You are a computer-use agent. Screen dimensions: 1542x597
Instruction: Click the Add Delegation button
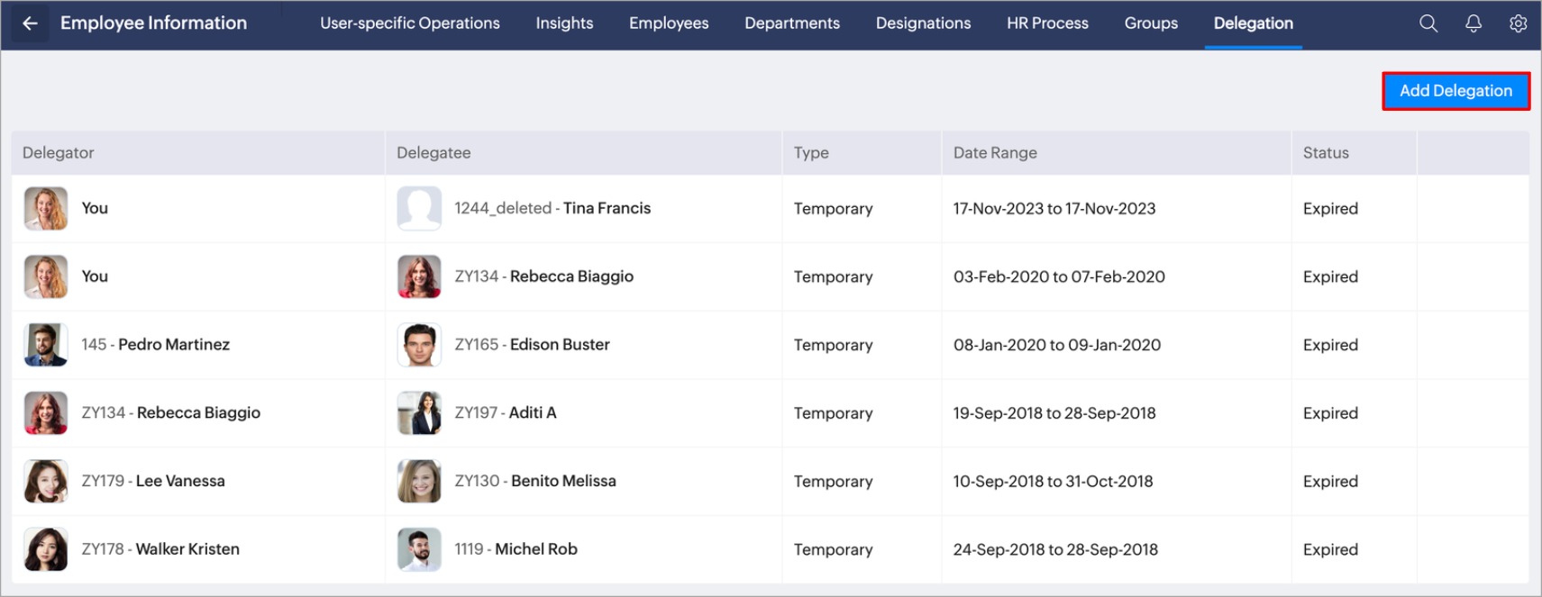[x=1455, y=91]
